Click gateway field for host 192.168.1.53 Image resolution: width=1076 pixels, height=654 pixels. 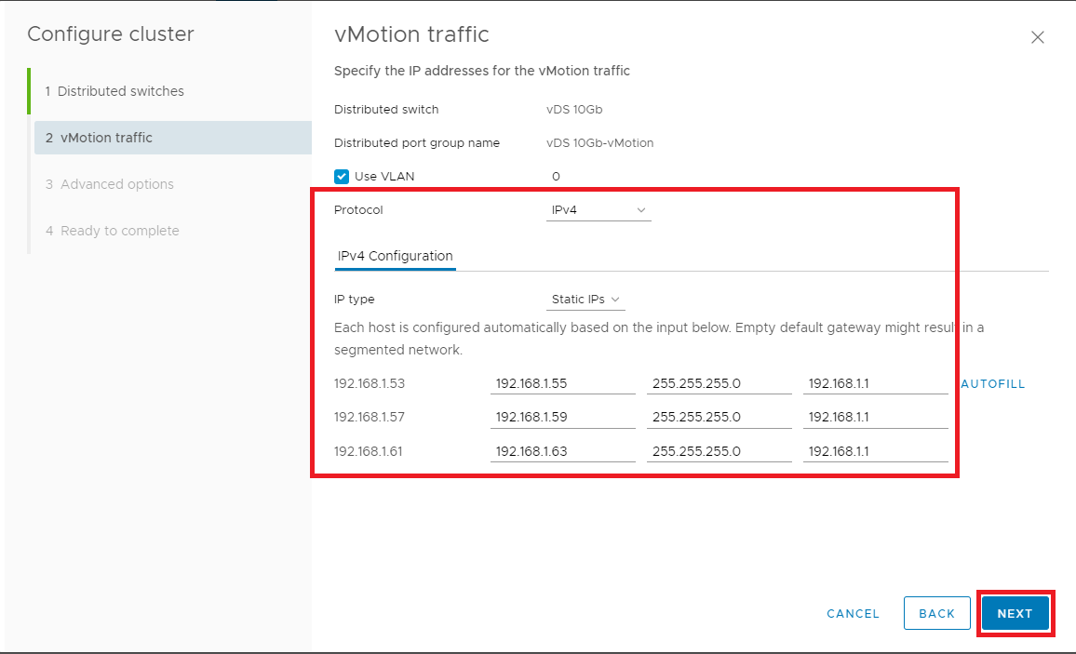(x=875, y=383)
